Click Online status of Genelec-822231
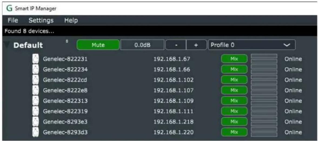Screen dimensions: 318x141 click(x=293, y=59)
